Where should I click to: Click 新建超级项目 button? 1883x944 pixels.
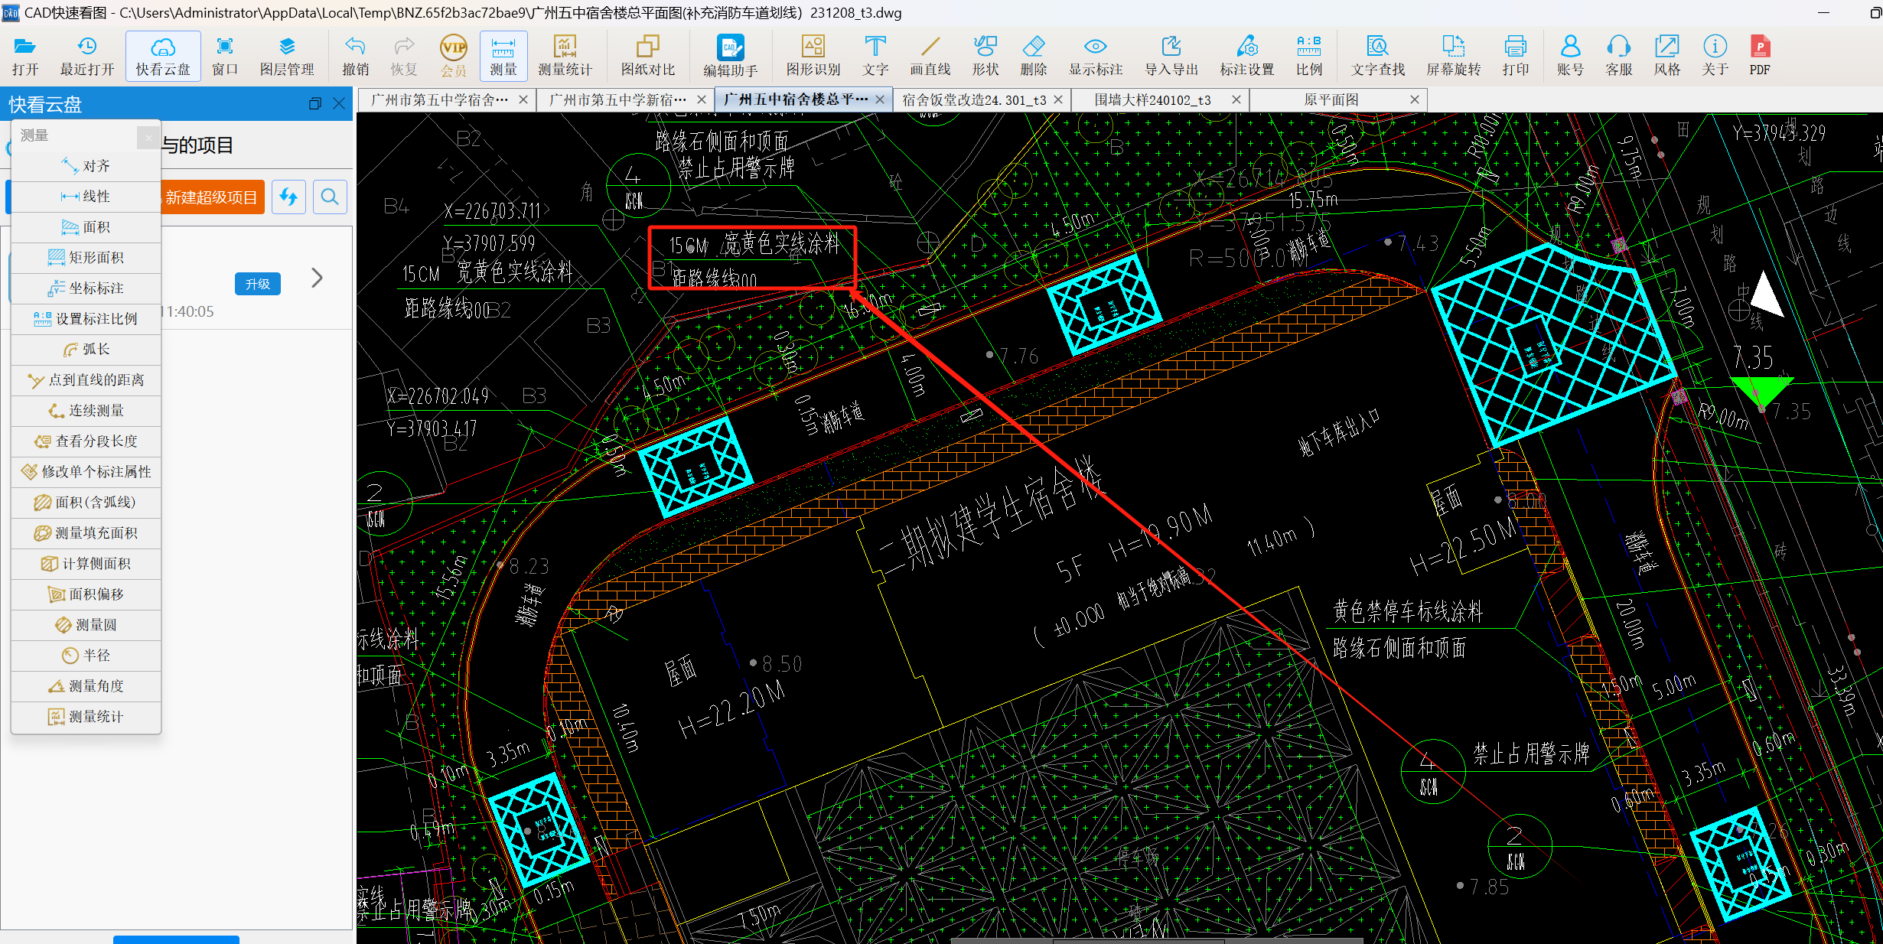[x=212, y=197]
